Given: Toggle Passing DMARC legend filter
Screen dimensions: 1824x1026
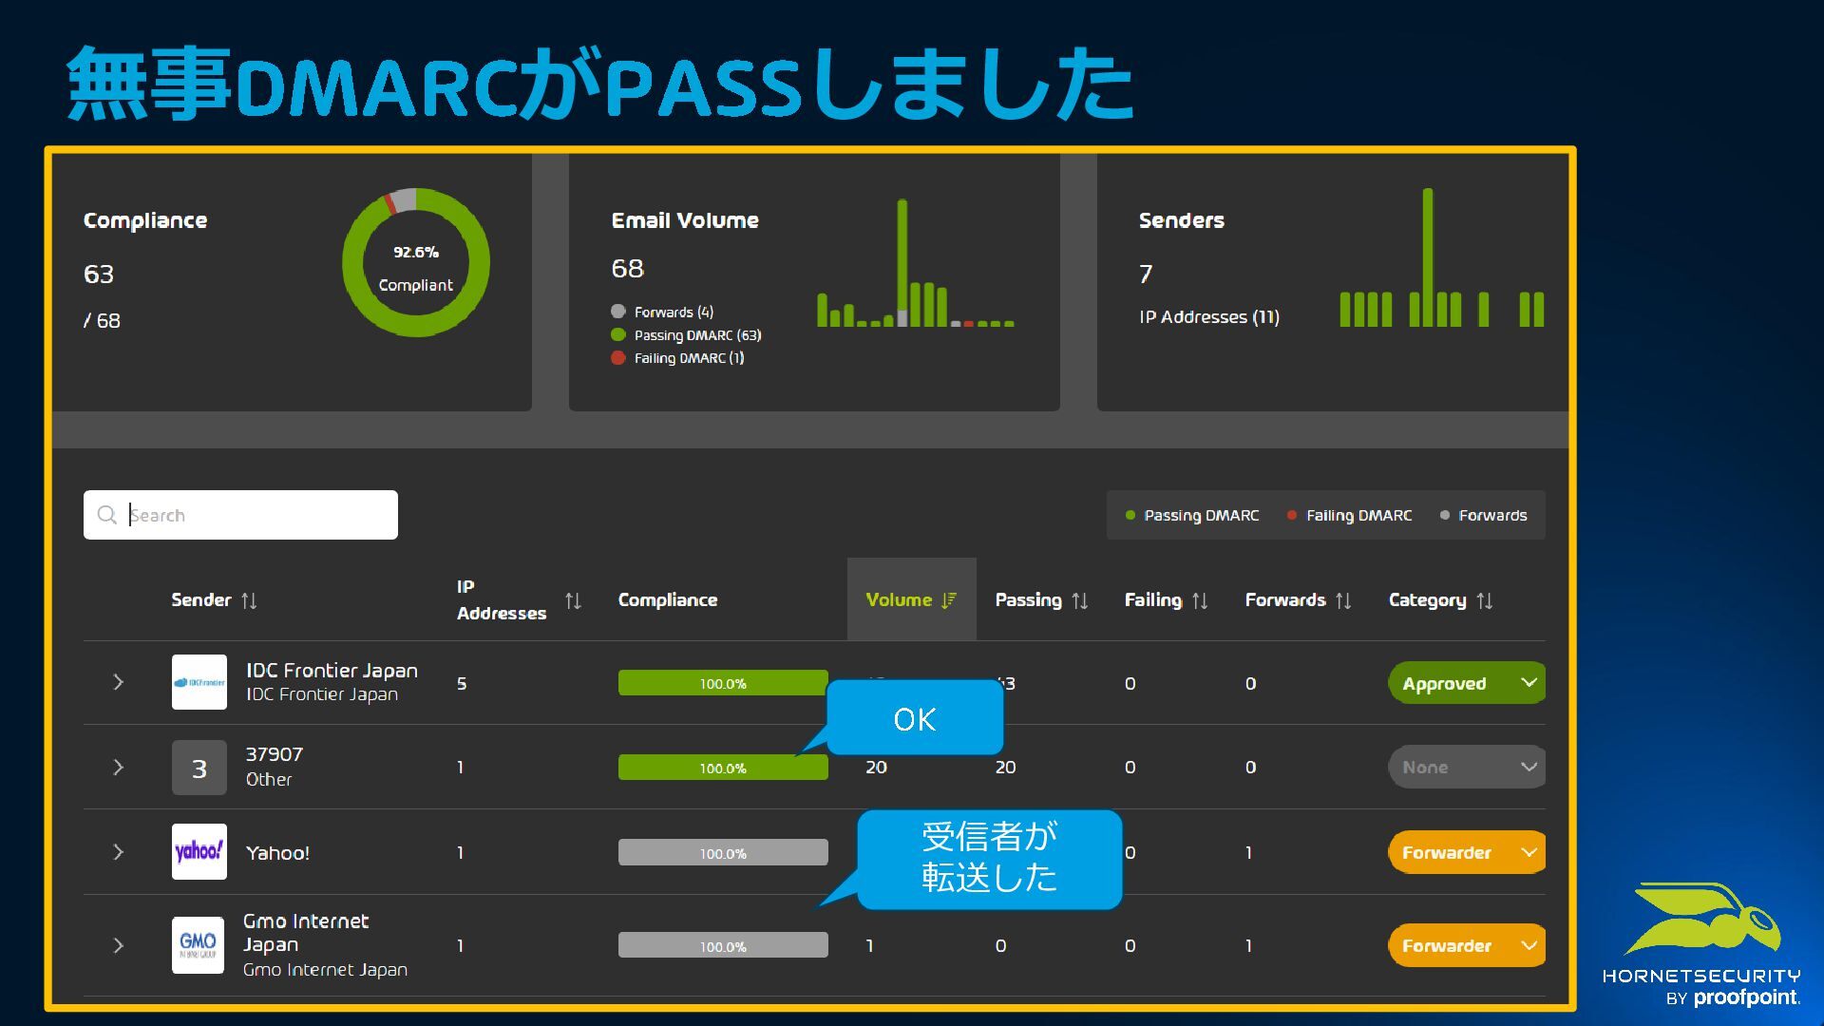Looking at the screenshot, I should point(1192,515).
